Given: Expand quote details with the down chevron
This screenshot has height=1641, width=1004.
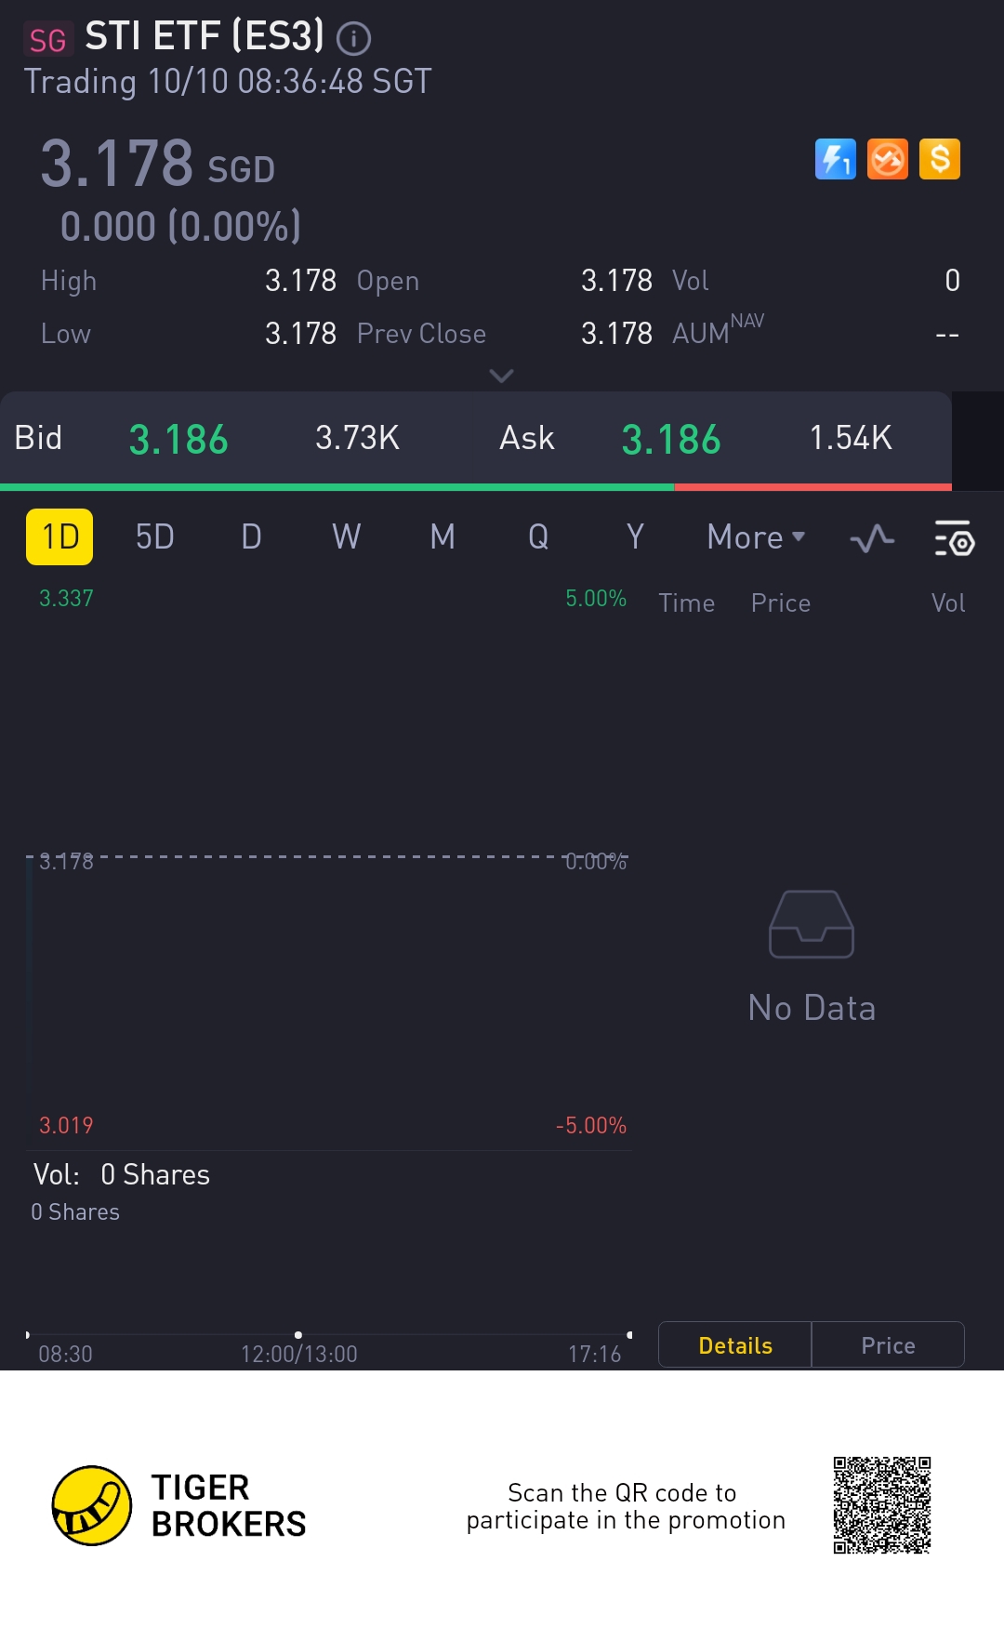Looking at the screenshot, I should click(x=501, y=376).
